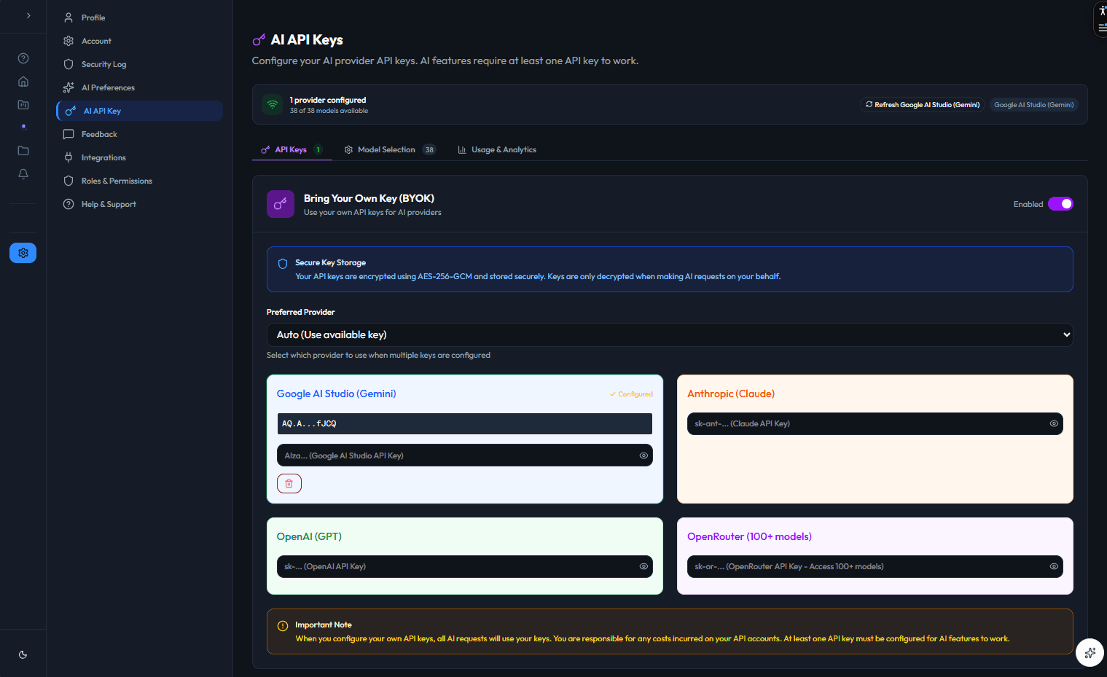Click the text-lines icon below the accessibility icon
The height and width of the screenshot is (677, 1107).
point(1102,28)
